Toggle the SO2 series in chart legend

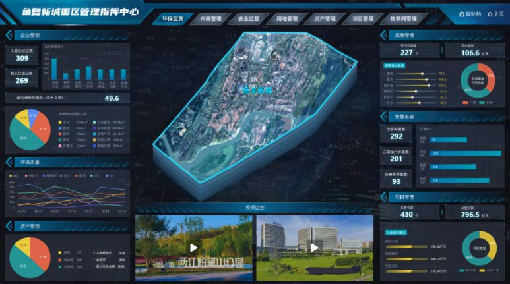(x=67, y=176)
